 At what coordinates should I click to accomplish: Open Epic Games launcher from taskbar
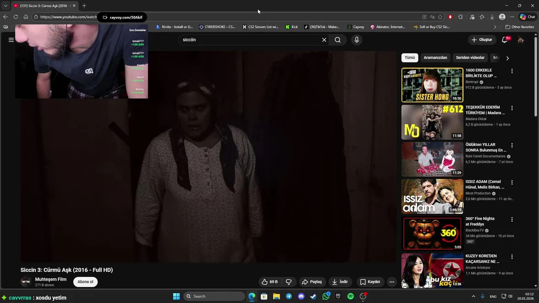[x=338, y=296]
